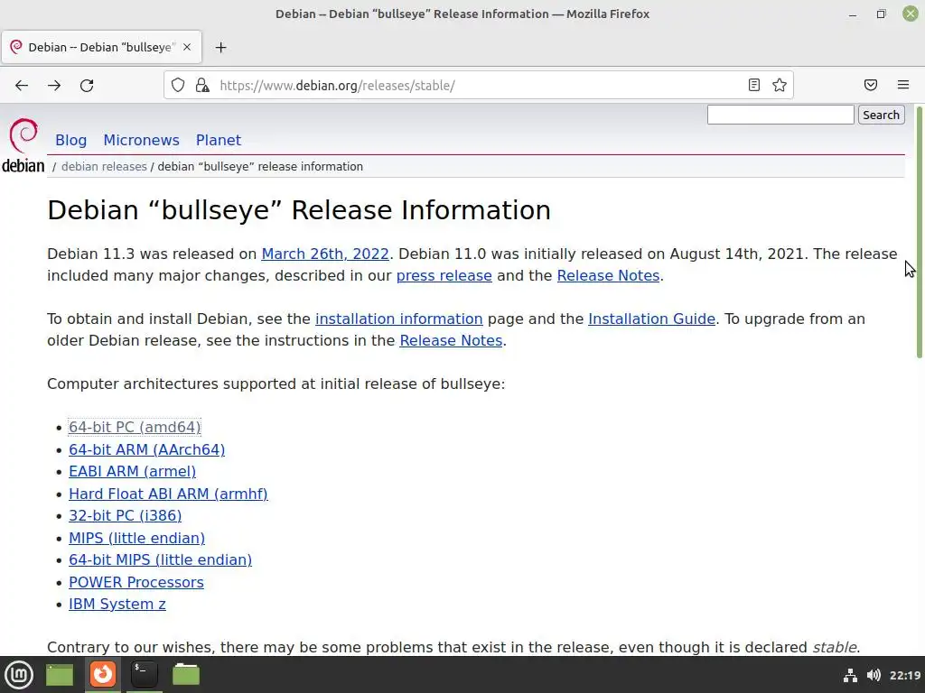
Task: Click the page heading Debian "bullseye" Release Information
Action: click(299, 210)
